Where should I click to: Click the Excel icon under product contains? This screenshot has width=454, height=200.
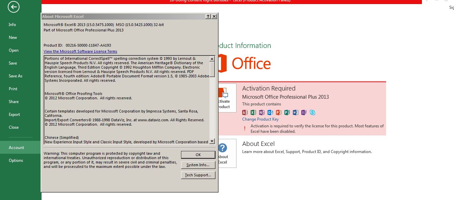click(x=253, y=112)
